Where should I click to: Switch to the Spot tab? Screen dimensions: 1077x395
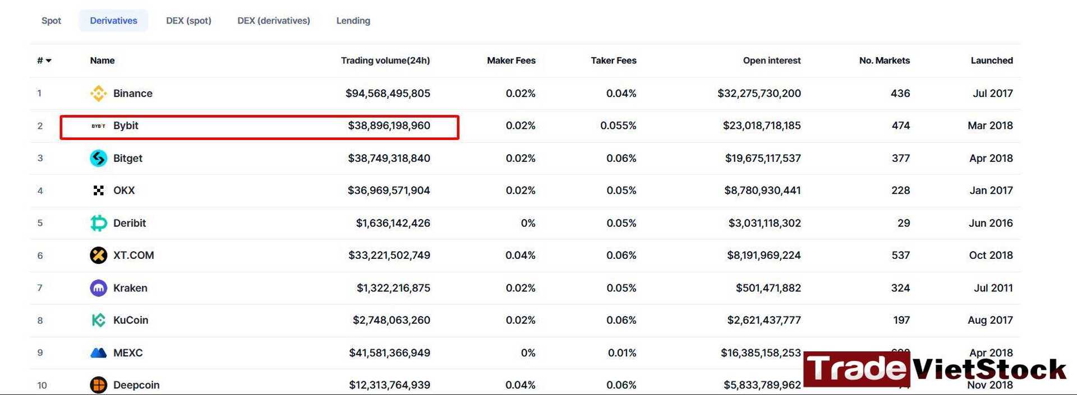coord(51,21)
